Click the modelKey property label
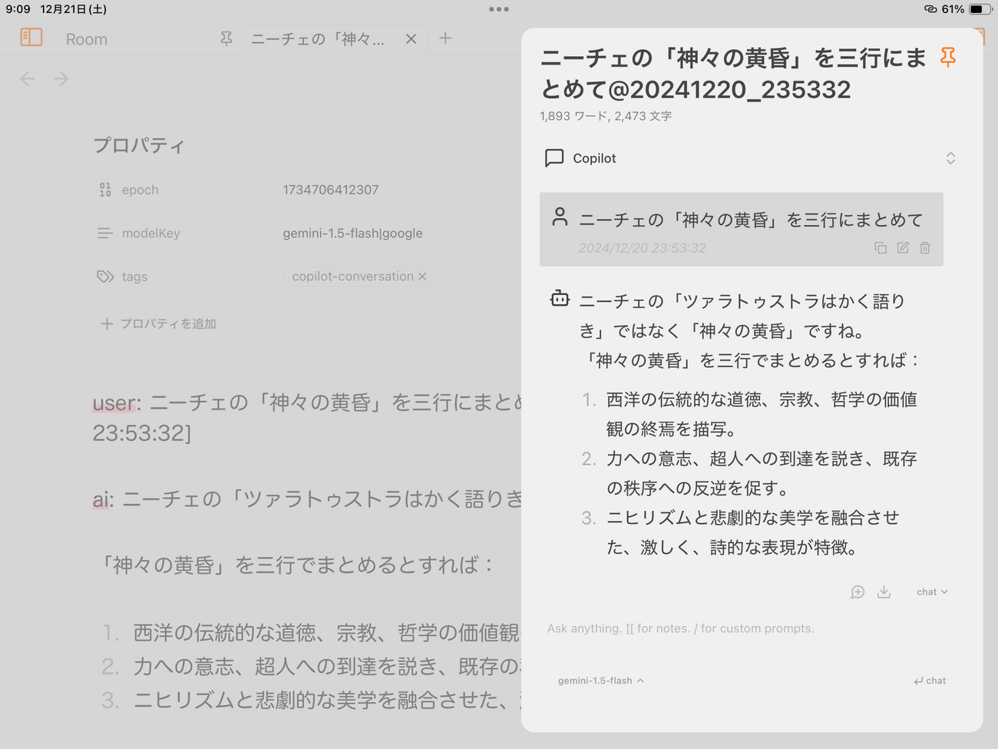998x749 pixels. 151,233
